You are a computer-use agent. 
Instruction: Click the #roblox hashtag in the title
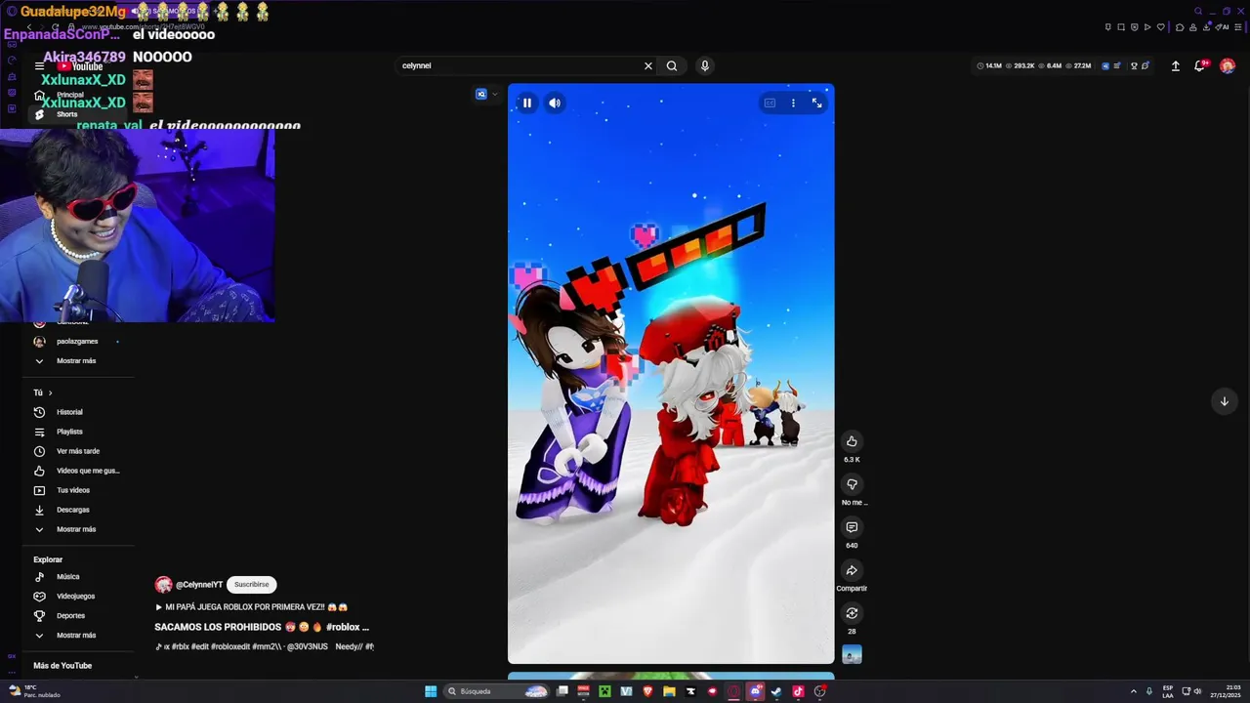(x=342, y=627)
